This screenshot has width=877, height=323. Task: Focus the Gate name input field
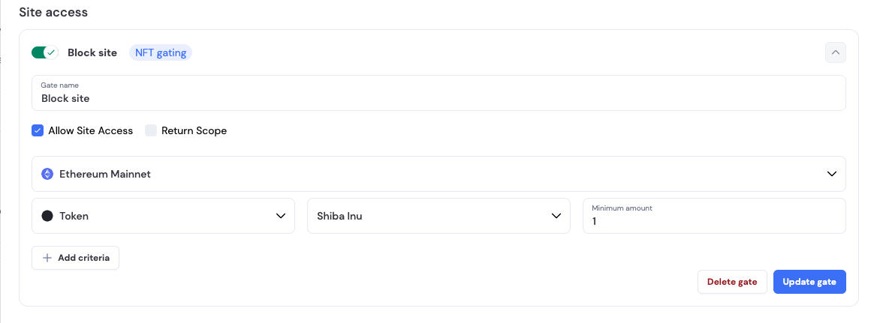pos(438,93)
